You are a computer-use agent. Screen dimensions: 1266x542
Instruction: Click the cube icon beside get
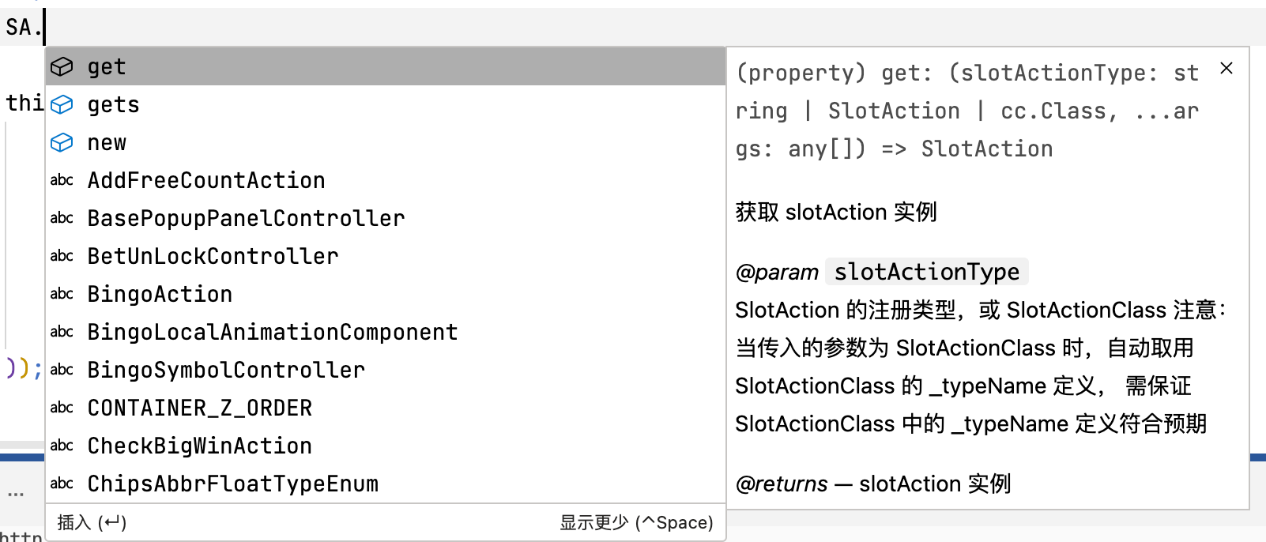coord(62,67)
